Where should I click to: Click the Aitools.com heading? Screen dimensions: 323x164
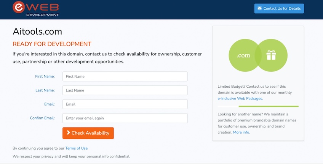pos(37,32)
